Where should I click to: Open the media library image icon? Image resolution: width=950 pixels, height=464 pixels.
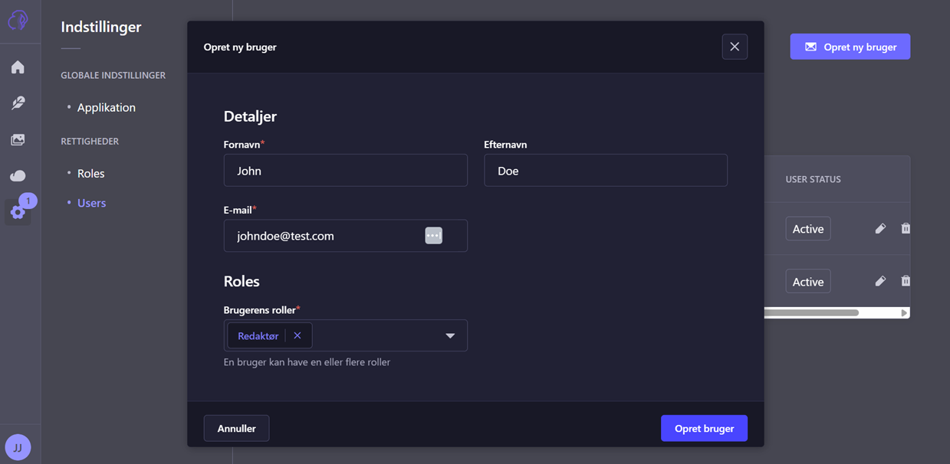pyautogui.click(x=18, y=139)
